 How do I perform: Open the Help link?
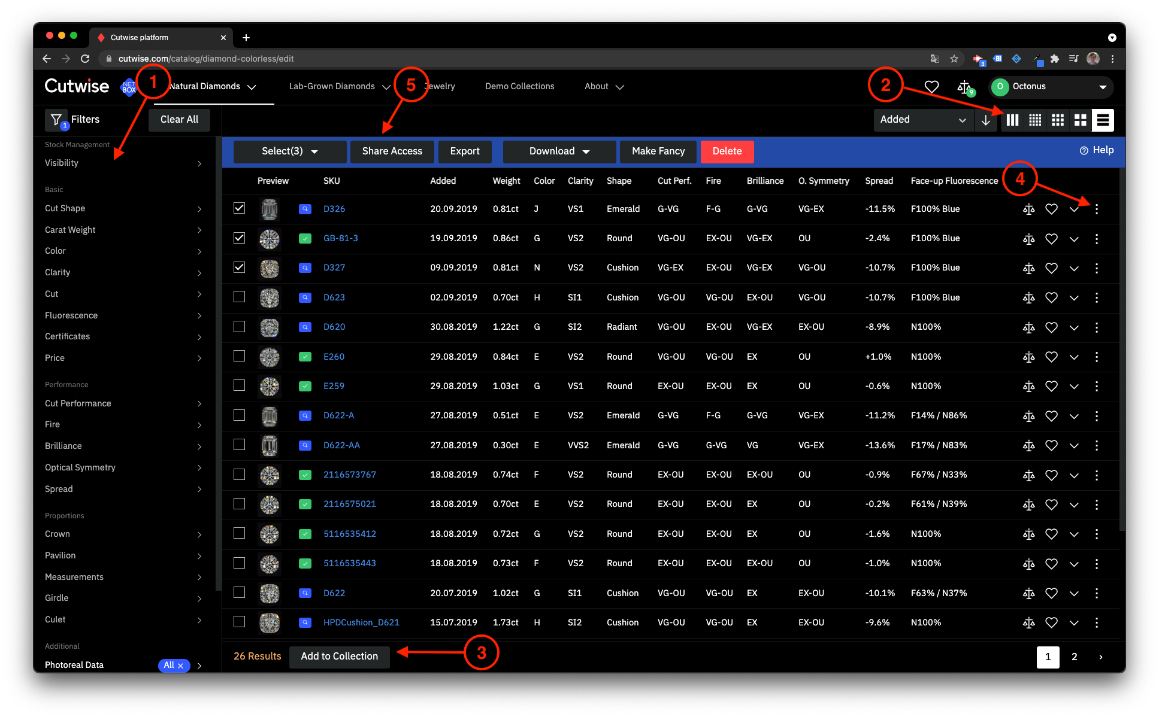point(1097,150)
